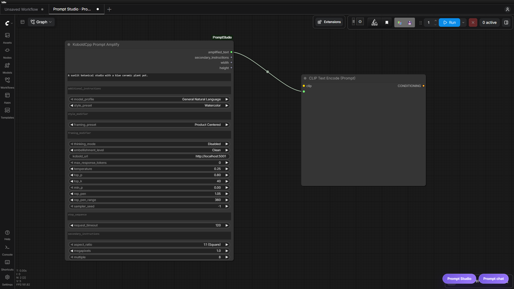Open the Graph view dropdown

(41, 22)
